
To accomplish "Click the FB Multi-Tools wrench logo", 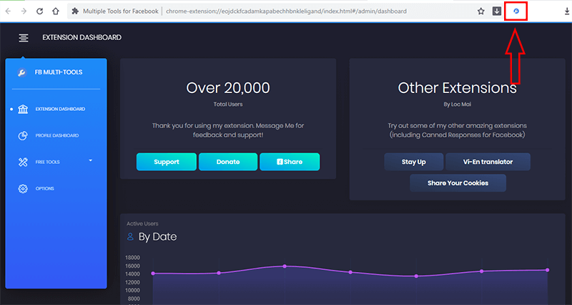I will pyautogui.click(x=22, y=72).
